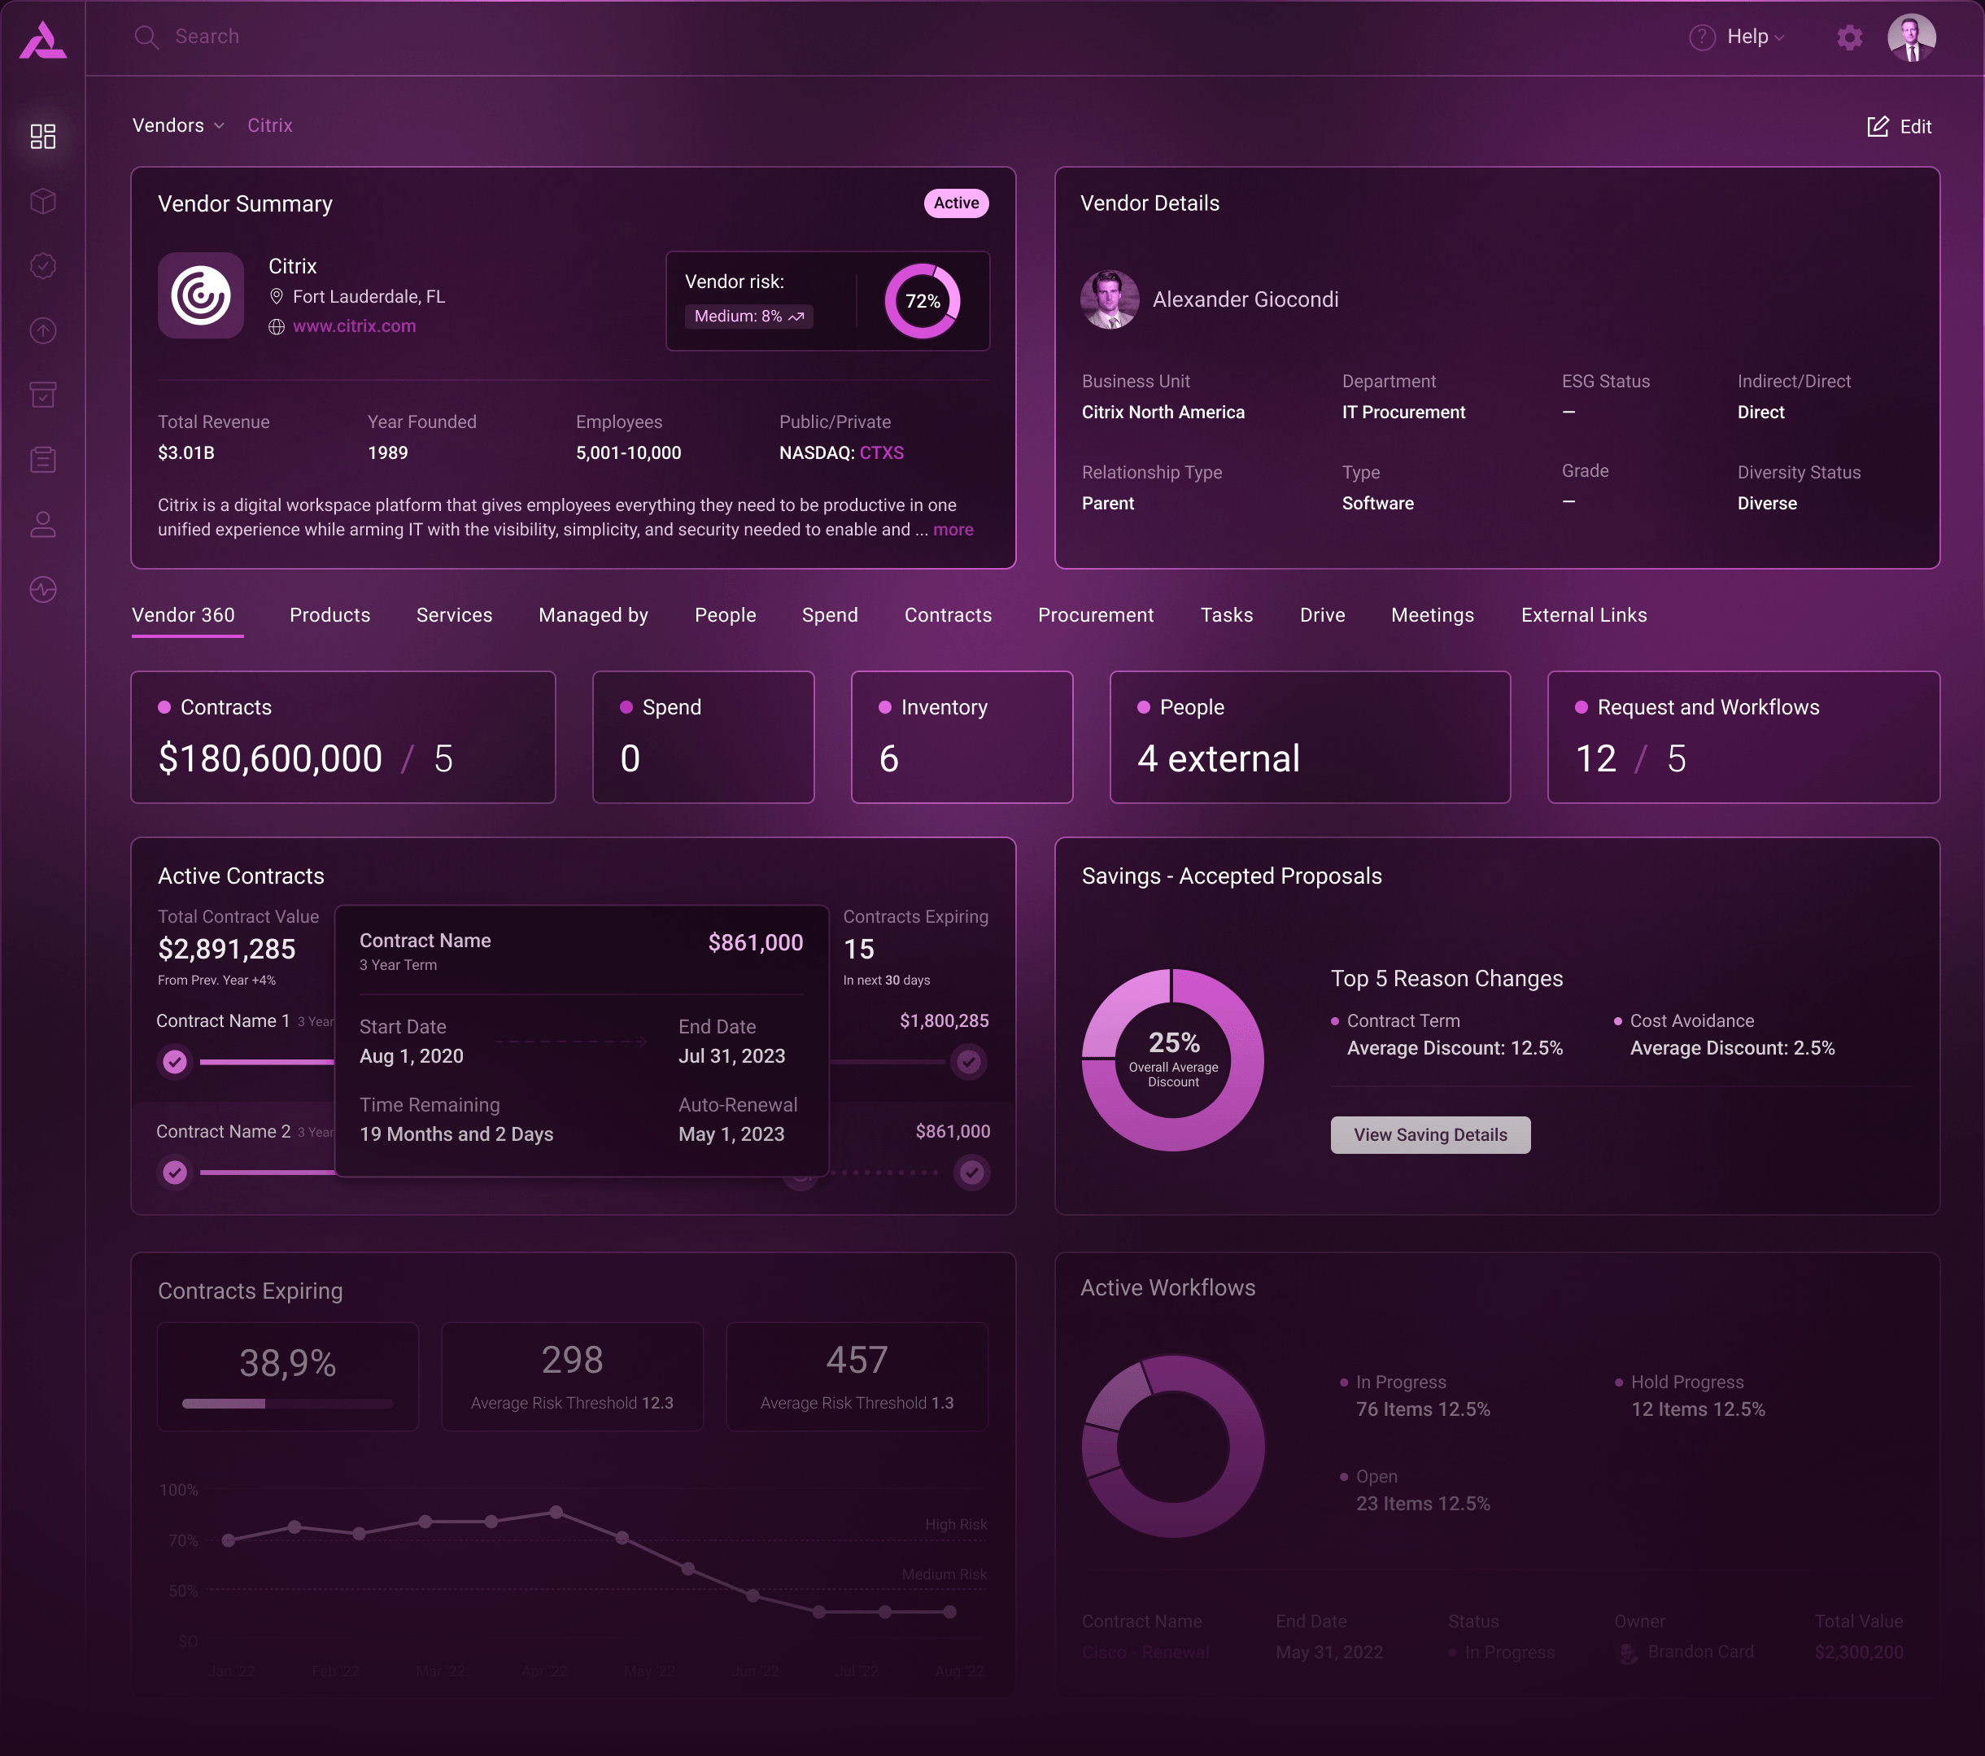This screenshot has width=1985, height=1756.
Task: Open the circled up-arrow icon in sidebar
Action: [x=43, y=330]
